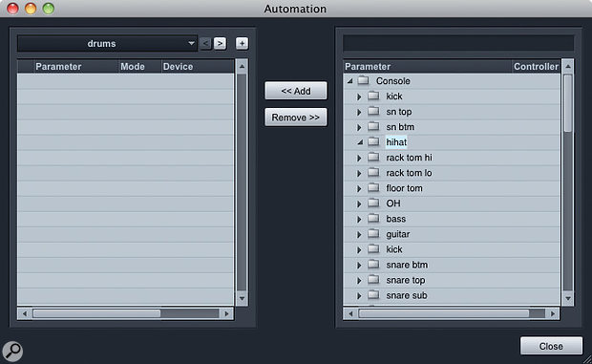
Task: Expand the sn top folder
Action: pos(359,112)
